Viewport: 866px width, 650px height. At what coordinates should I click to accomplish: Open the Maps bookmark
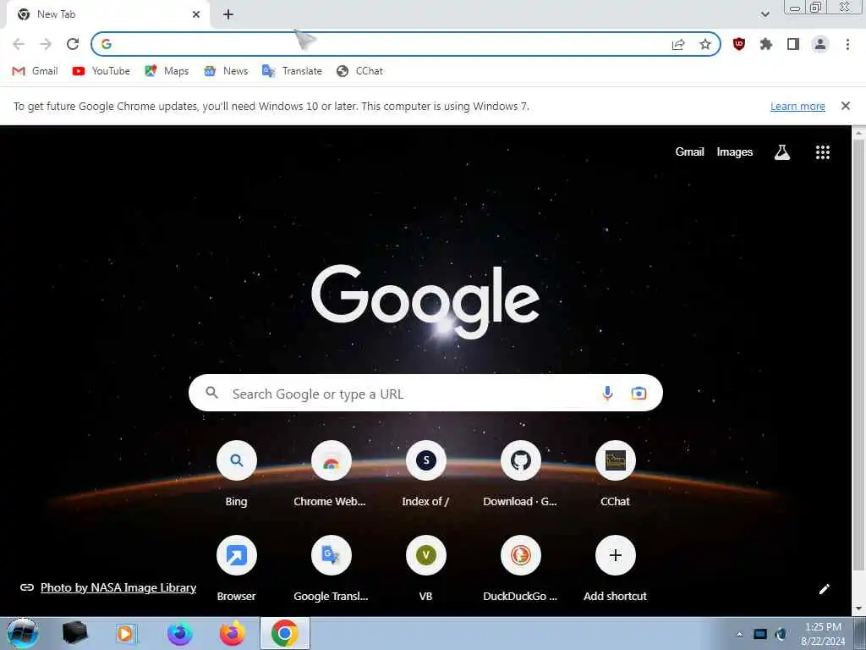(x=167, y=71)
